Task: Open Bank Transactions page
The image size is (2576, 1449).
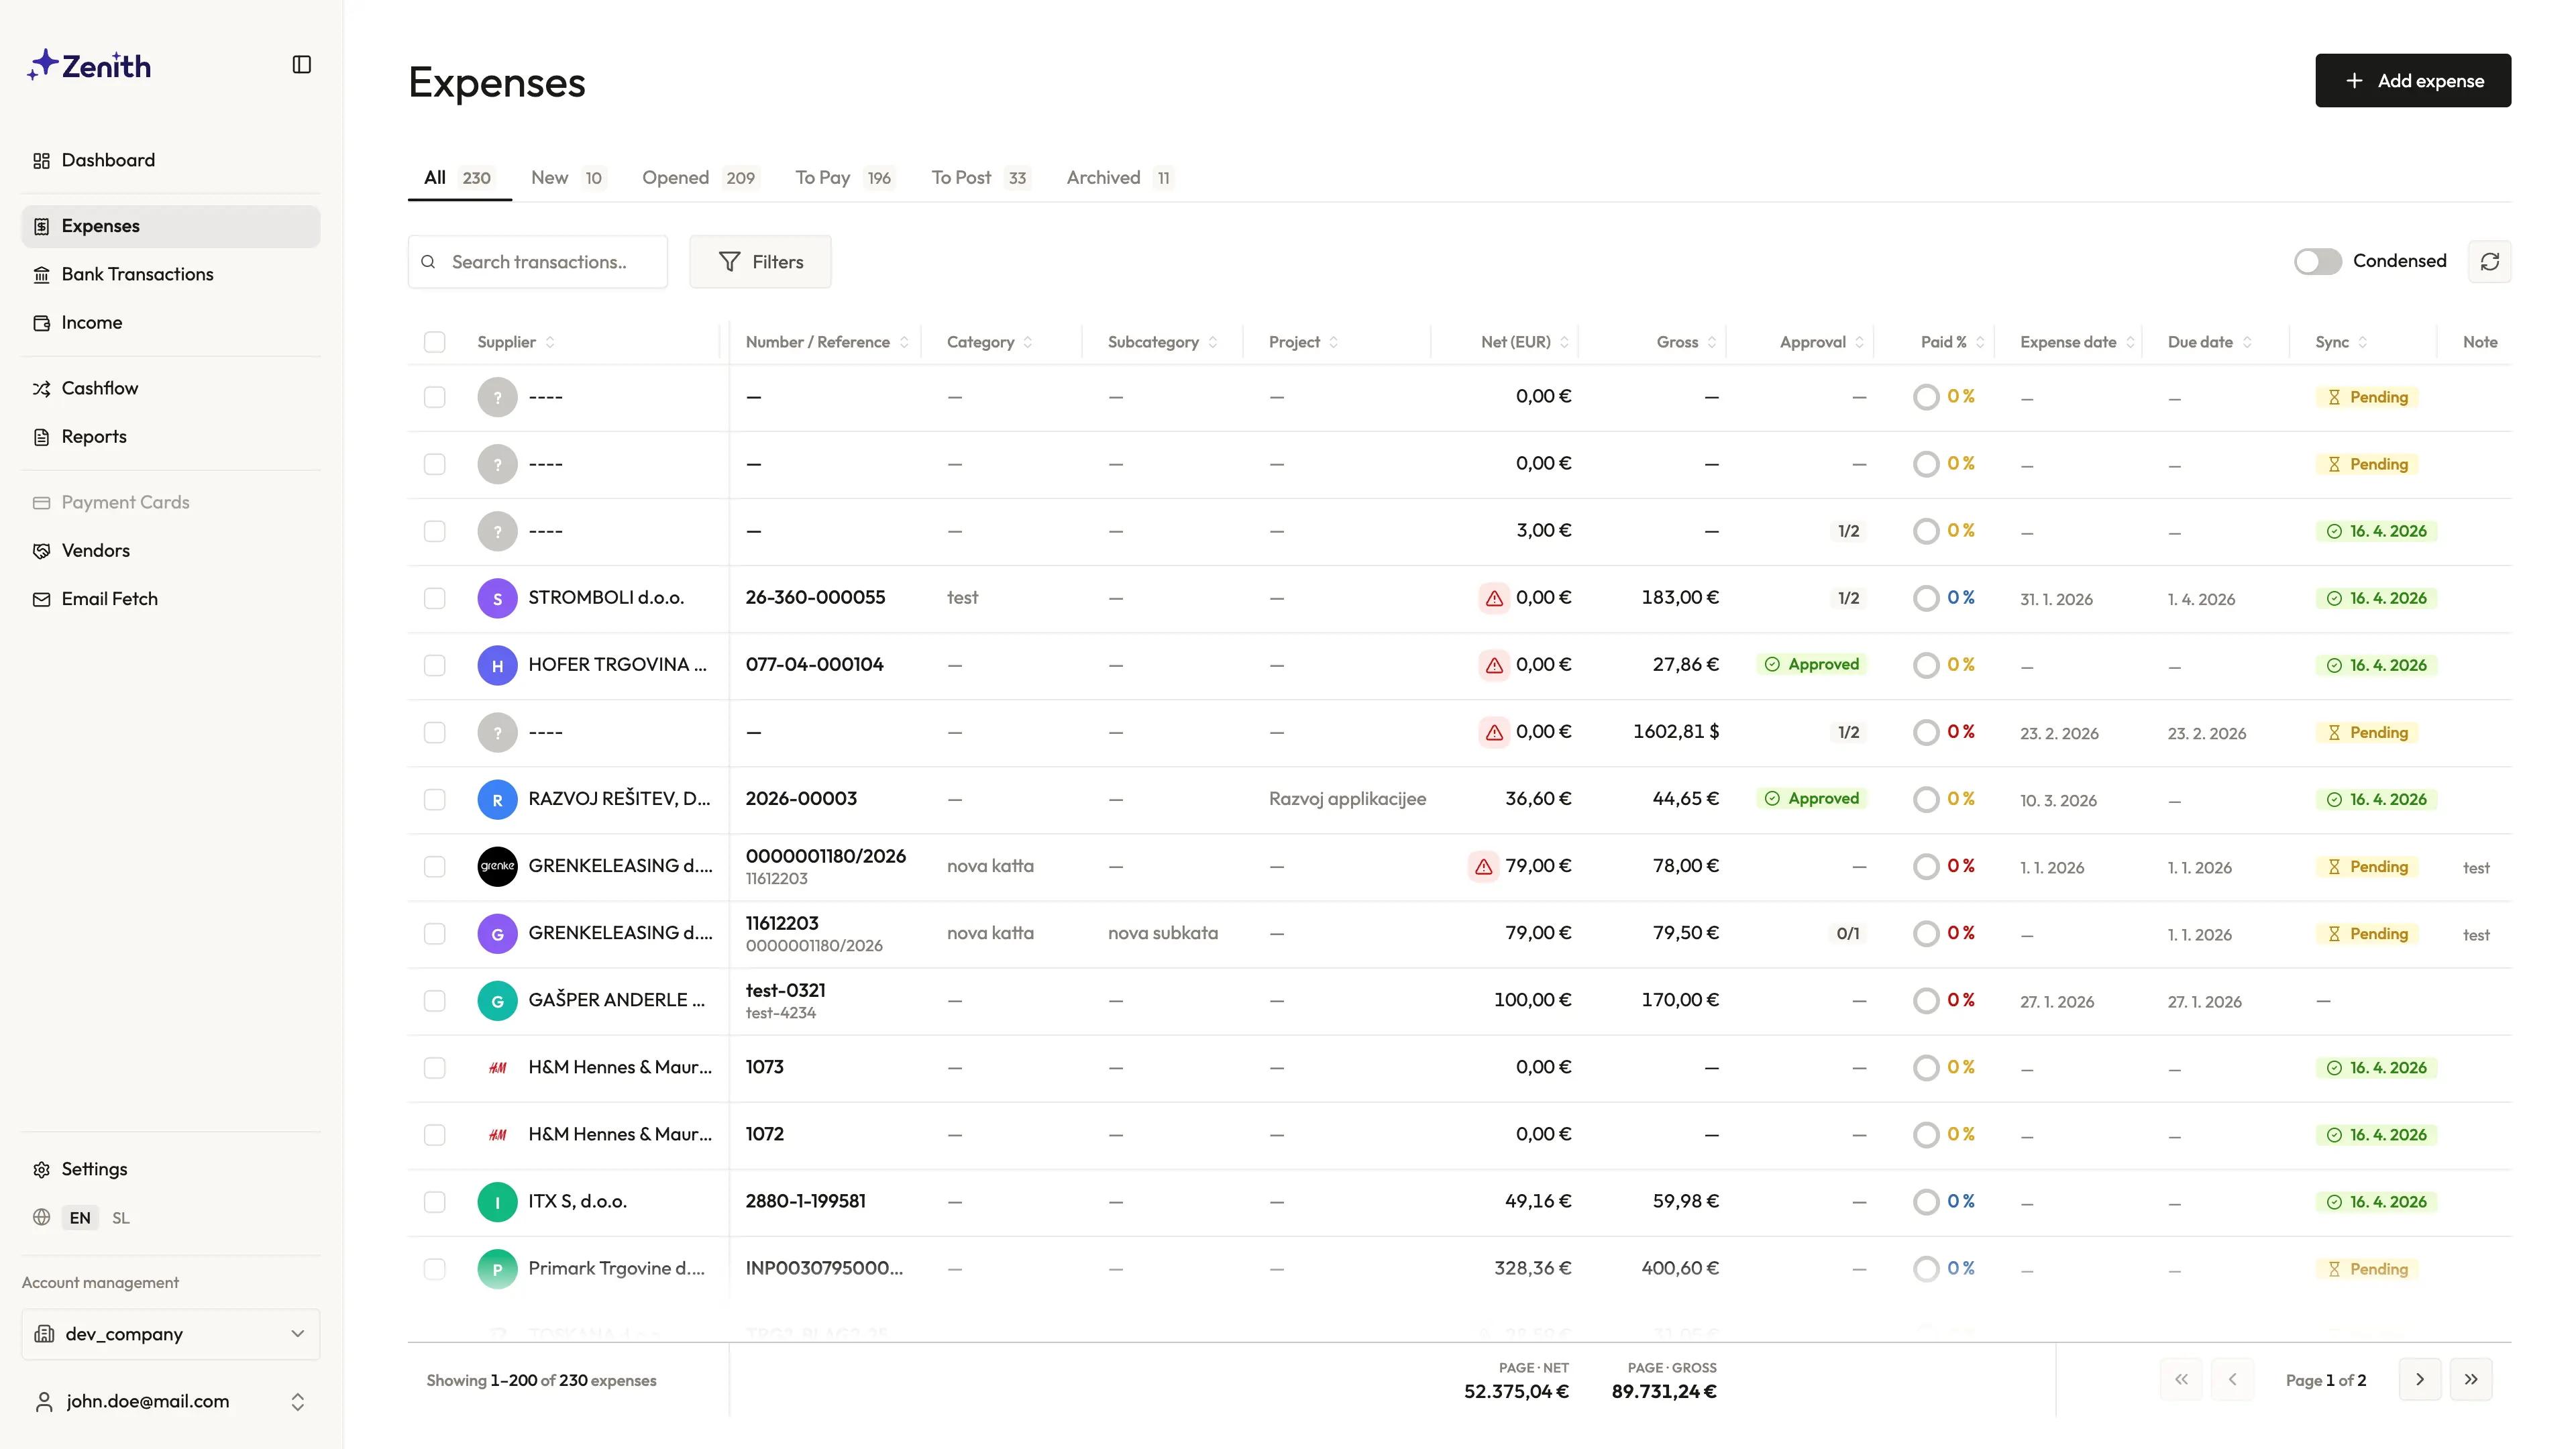Action: click(x=137, y=274)
